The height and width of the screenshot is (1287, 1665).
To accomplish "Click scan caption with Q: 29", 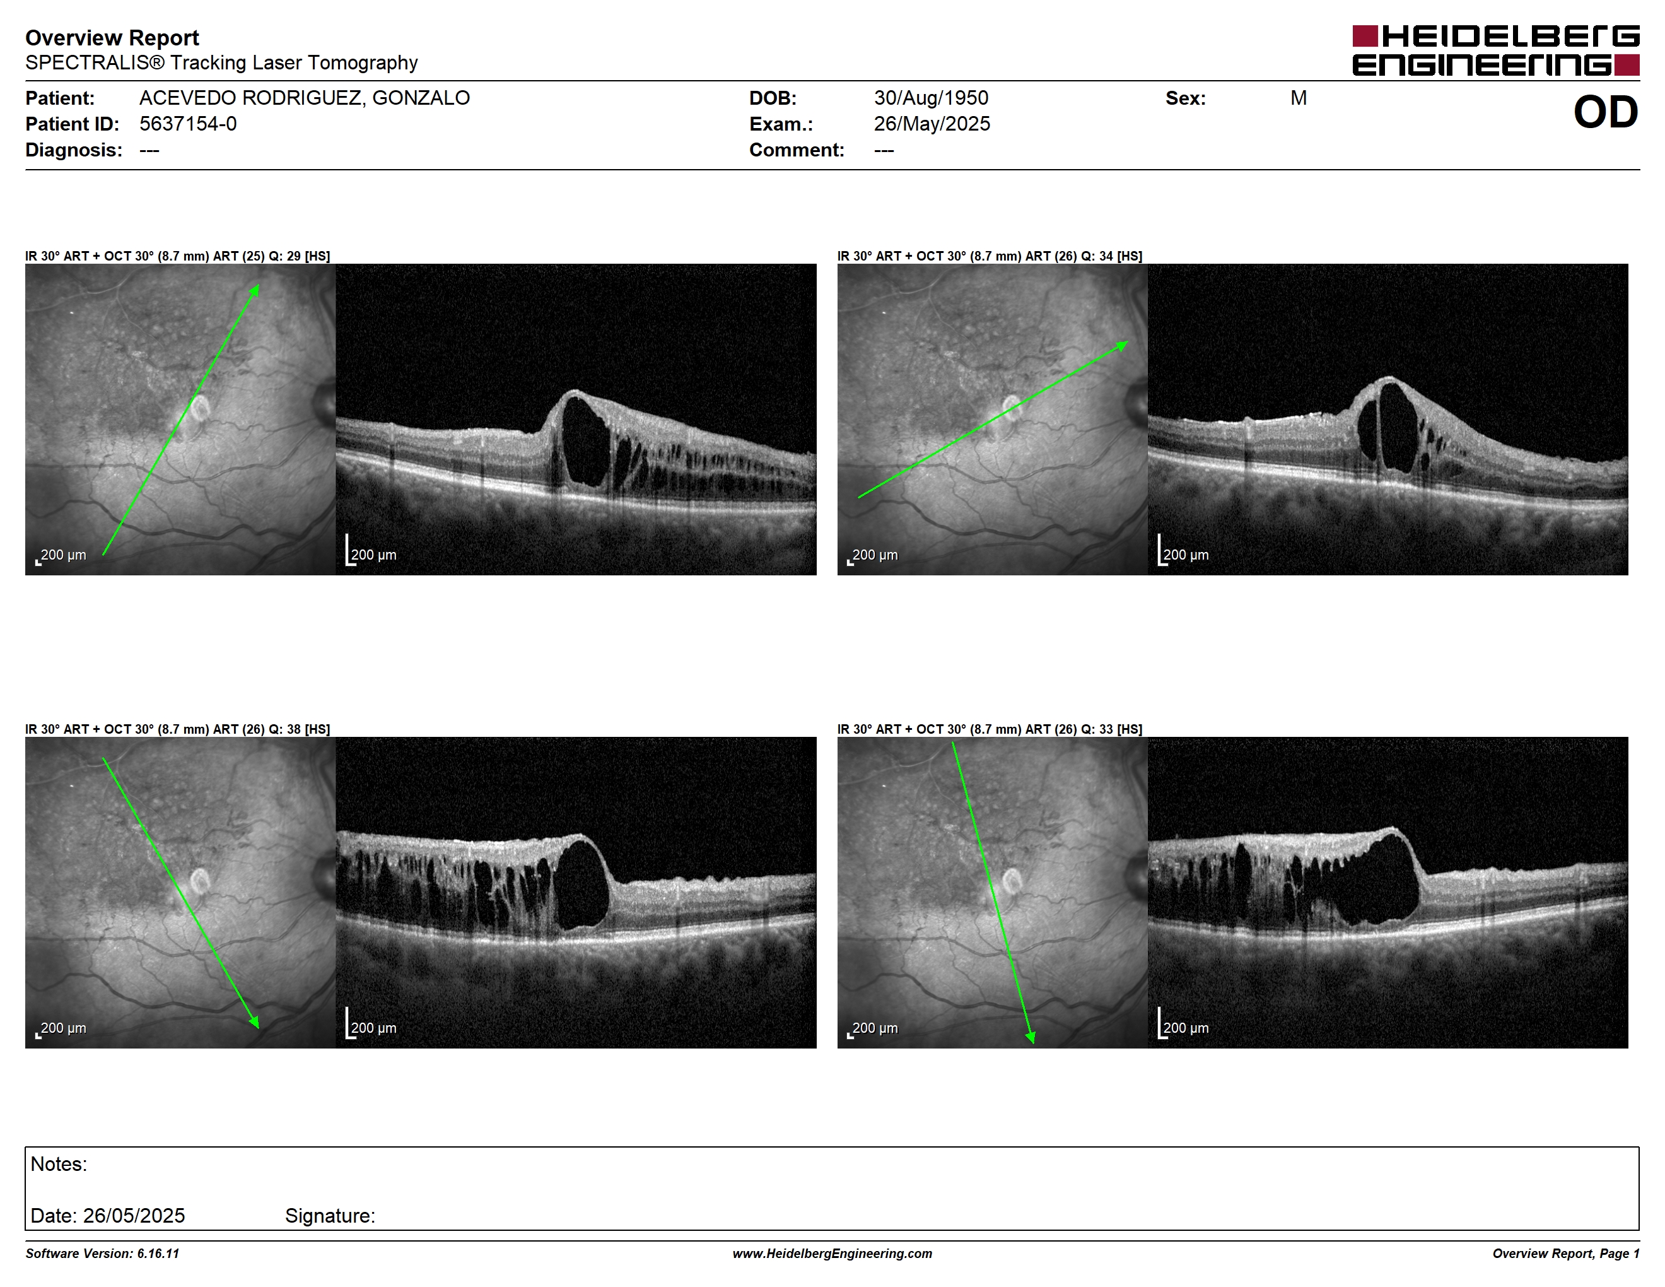I will [178, 256].
